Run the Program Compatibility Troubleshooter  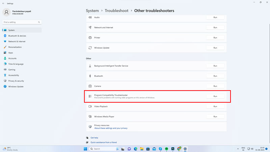(215, 96)
